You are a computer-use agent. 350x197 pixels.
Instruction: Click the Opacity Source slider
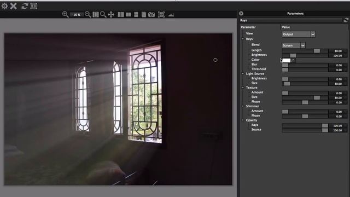[305, 130]
